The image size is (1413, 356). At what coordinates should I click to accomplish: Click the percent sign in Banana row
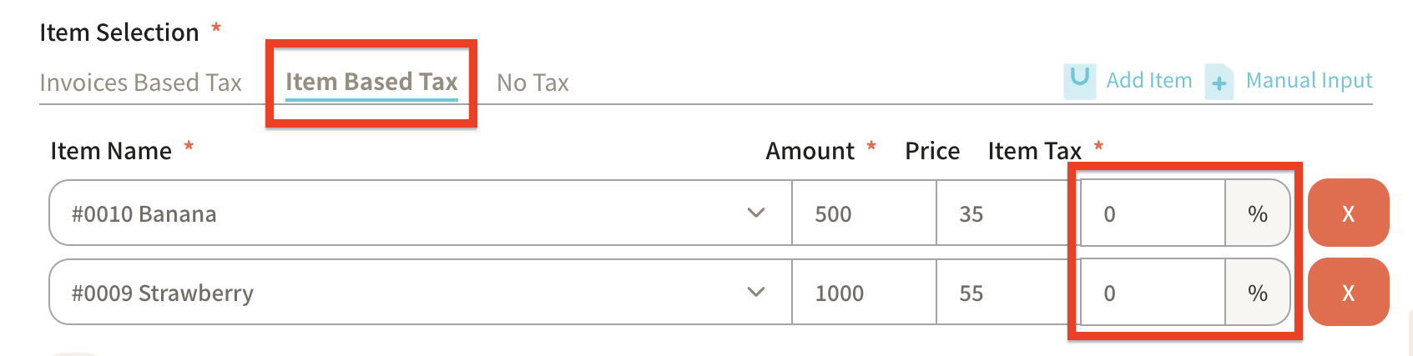click(1258, 213)
